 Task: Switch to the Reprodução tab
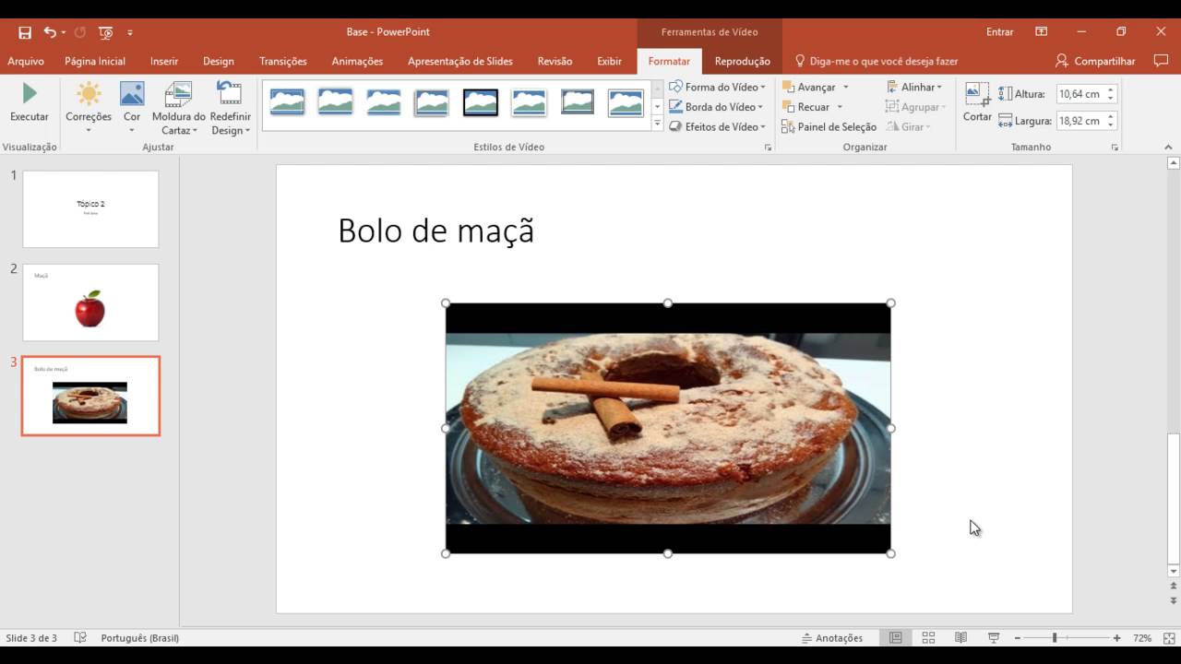click(x=742, y=62)
